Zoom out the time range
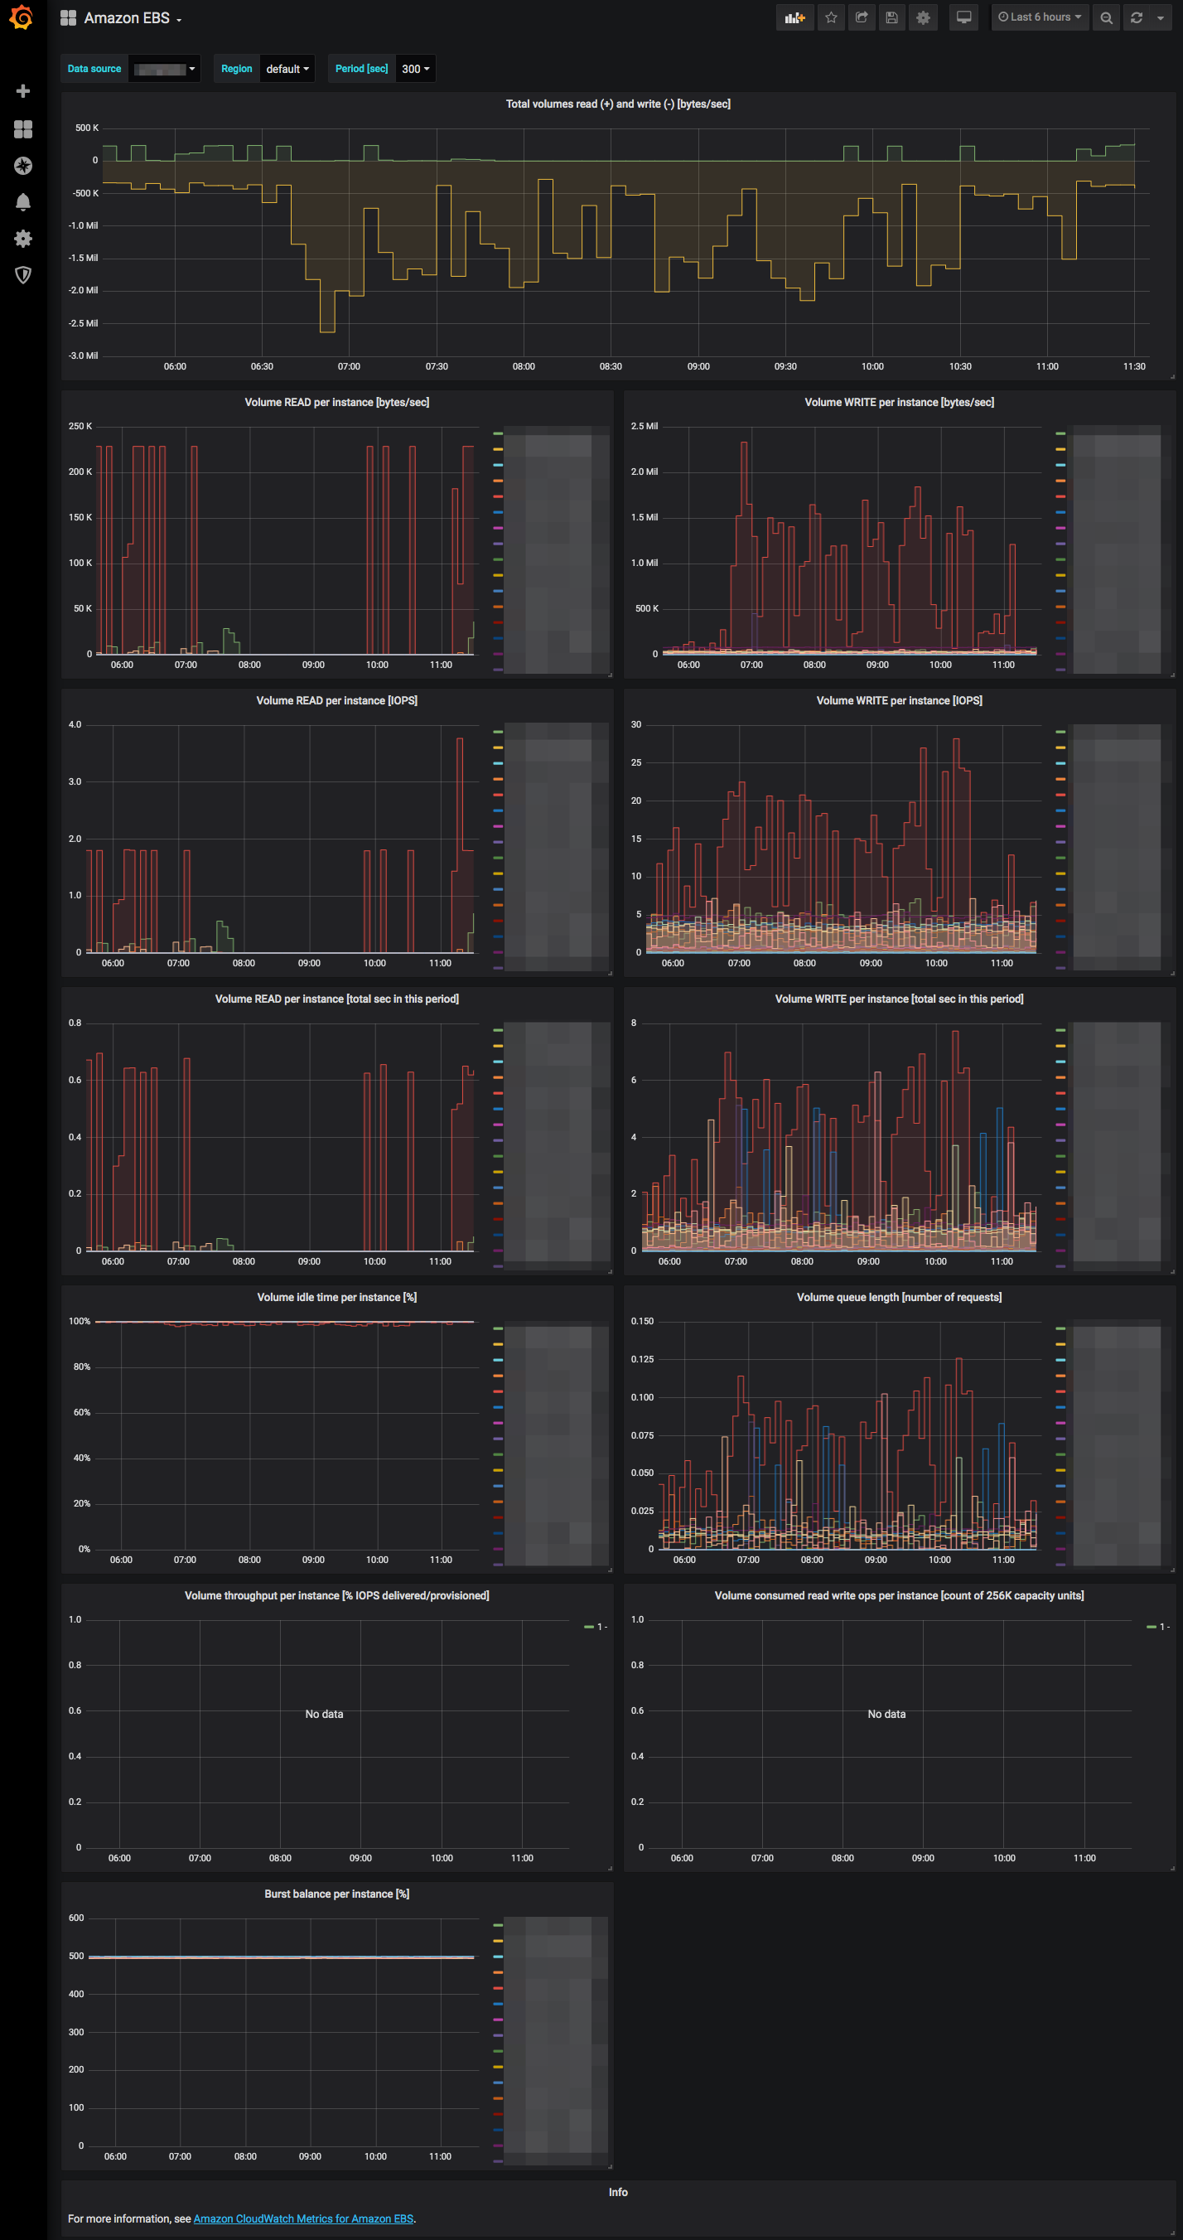Image resolution: width=1183 pixels, height=2240 pixels. point(1106,17)
